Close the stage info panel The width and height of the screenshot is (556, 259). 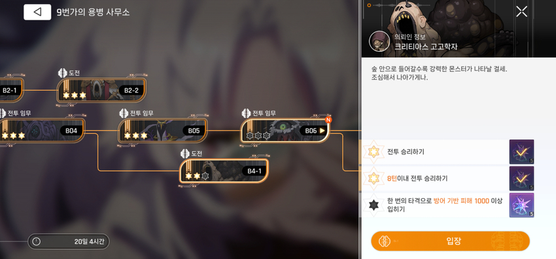[521, 12]
